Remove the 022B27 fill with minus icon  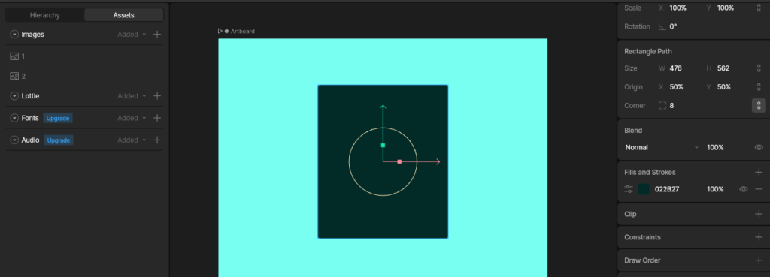click(x=759, y=189)
